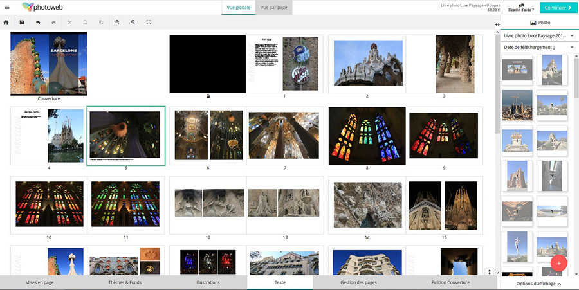Expand Options d'affichage

point(538,284)
